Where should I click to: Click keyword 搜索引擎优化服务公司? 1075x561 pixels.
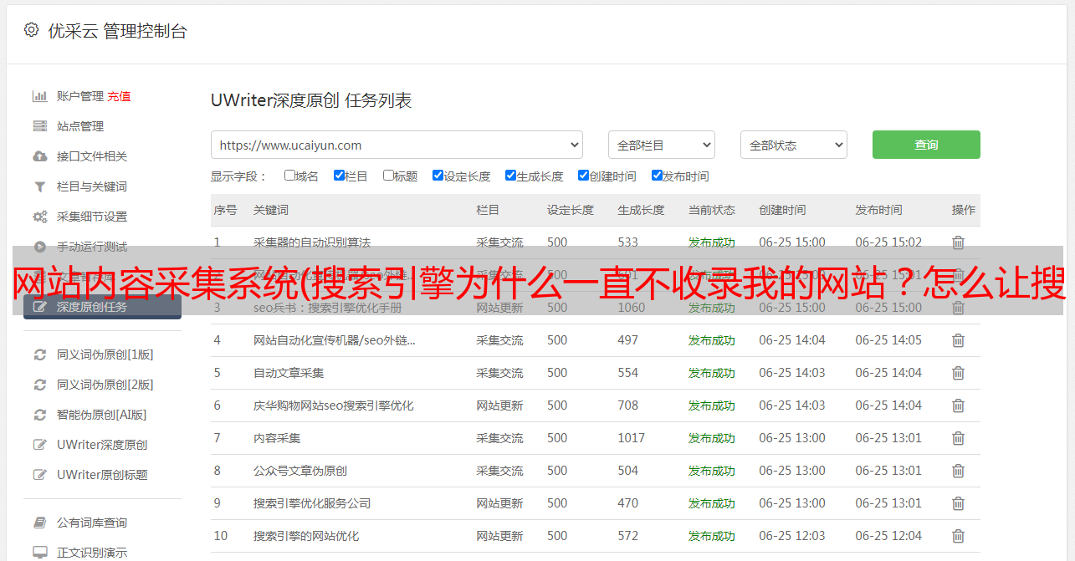[x=312, y=503]
